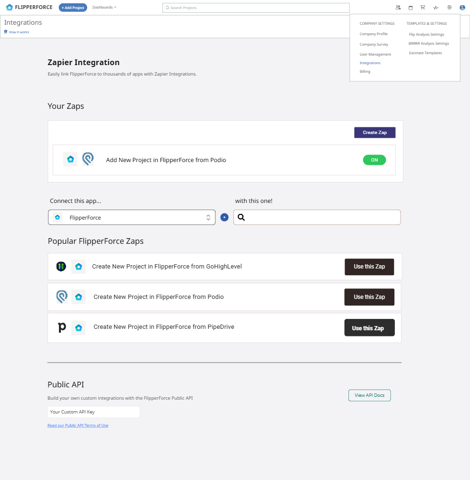Open User Management in settings menu

click(x=375, y=54)
